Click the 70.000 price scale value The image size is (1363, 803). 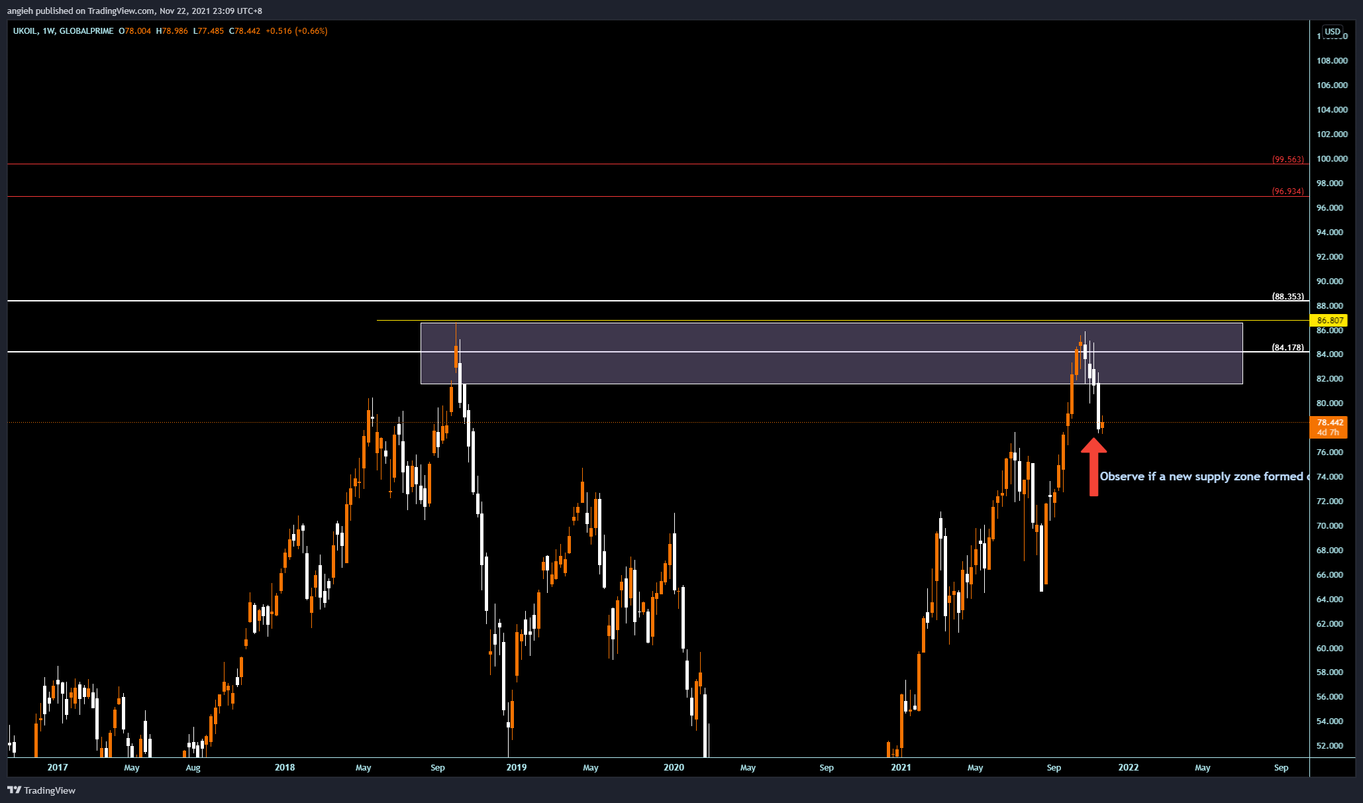pyautogui.click(x=1330, y=526)
